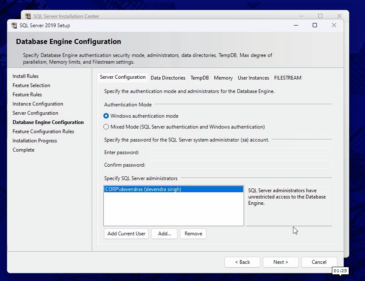This screenshot has width=365, height=281.
Task: Cancel the SQL Server setup
Action: (x=319, y=262)
